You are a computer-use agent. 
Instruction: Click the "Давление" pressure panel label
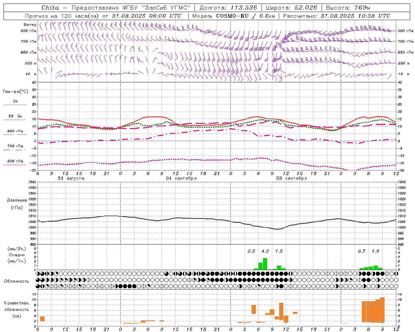point(17,200)
